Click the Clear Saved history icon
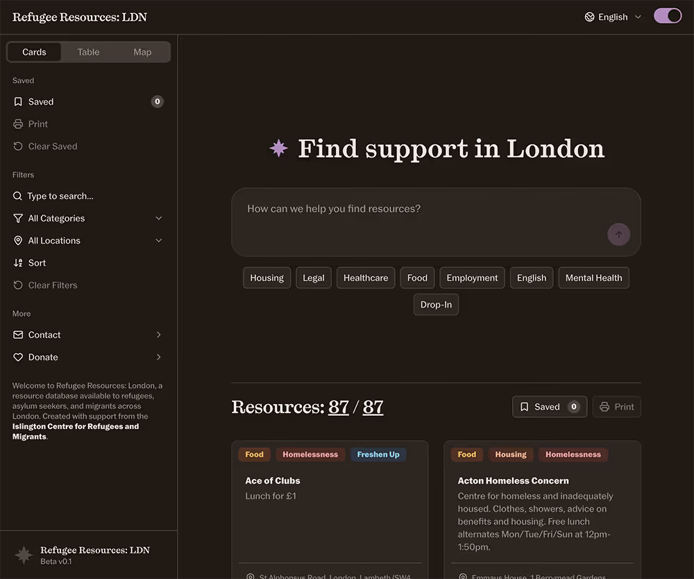 coord(17,146)
